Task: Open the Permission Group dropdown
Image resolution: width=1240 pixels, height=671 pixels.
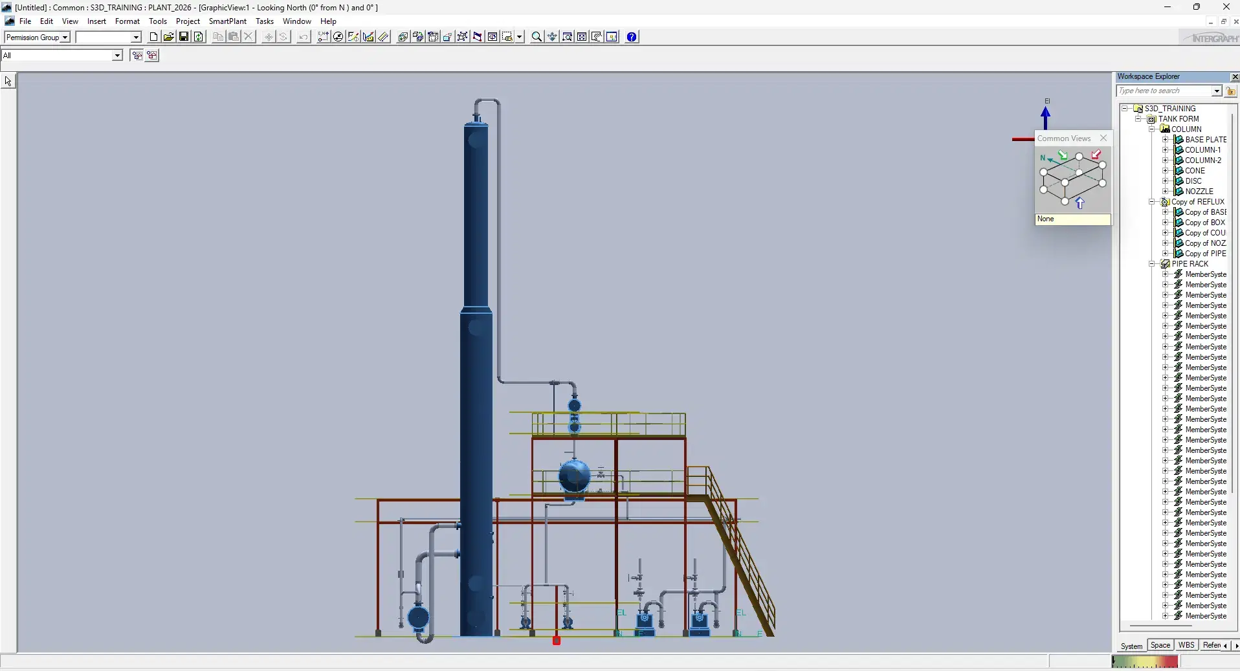Action: (65, 38)
